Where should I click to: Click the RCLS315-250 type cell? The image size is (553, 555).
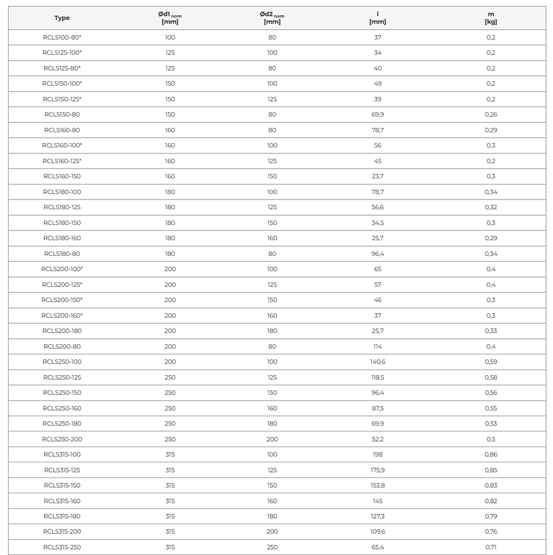(x=62, y=547)
